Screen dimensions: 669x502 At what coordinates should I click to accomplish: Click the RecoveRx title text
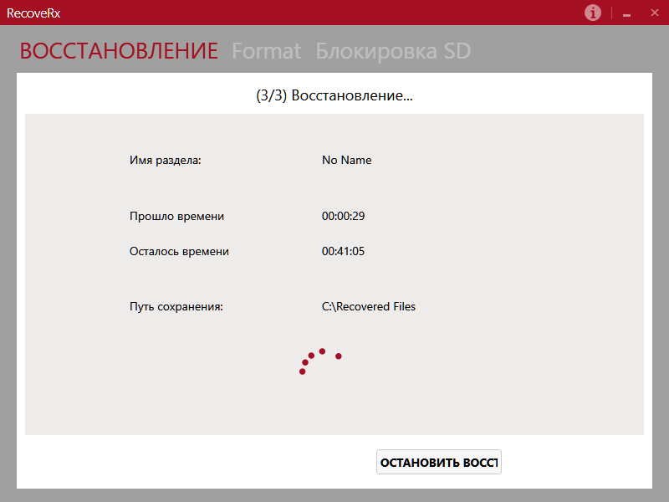(x=33, y=13)
